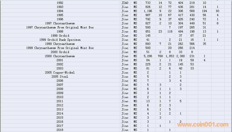Click the 733 total in the 1992 row
This screenshot has height=132, width=232.
click(148, 3)
